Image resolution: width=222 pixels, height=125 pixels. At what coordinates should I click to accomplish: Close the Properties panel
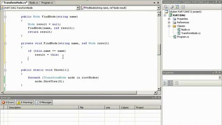pos(220,73)
